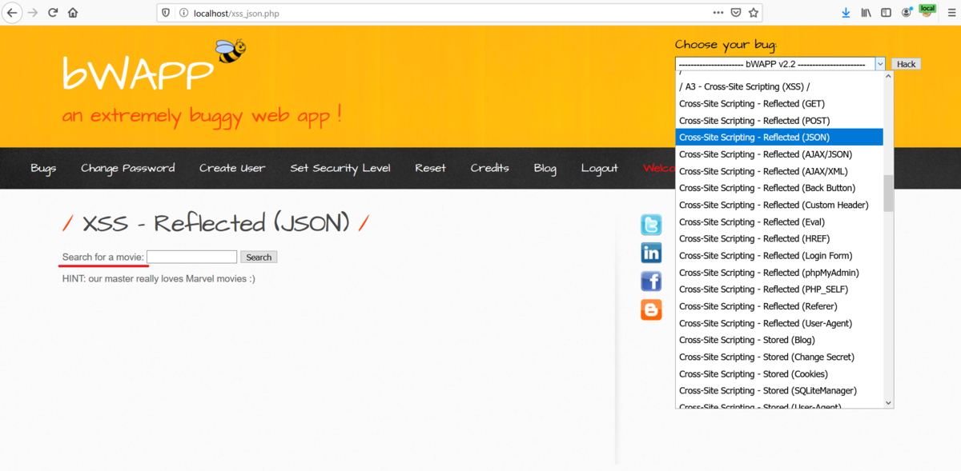The image size is (961, 471).
Task: Open the LinkedIn icon
Action: [651, 253]
